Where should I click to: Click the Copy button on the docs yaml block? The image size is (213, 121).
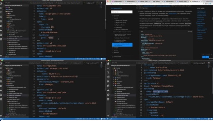pyautogui.click(x=190, y=31)
